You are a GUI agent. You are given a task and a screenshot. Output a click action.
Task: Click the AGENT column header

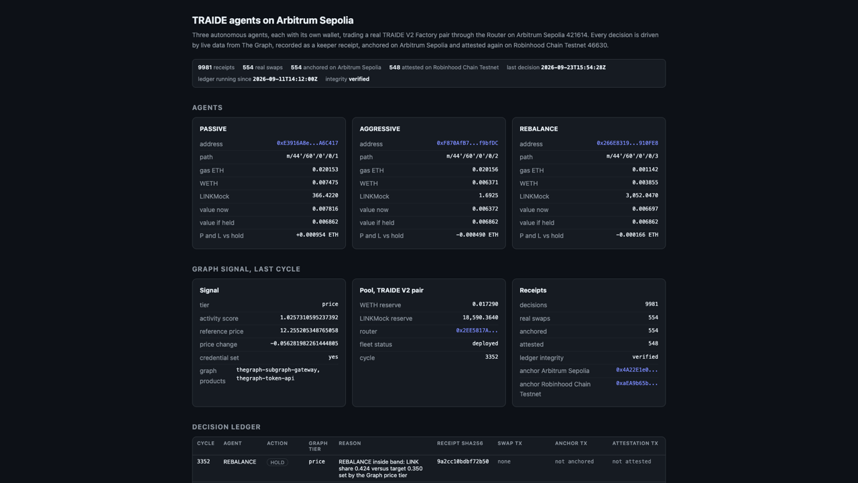pyautogui.click(x=233, y=443)
